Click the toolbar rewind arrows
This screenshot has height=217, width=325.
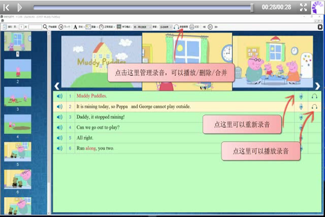pyautogui.click(x=204, y=27)
